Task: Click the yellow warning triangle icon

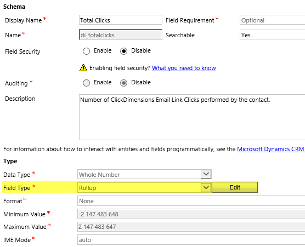Action: click(x=83, y=68)
